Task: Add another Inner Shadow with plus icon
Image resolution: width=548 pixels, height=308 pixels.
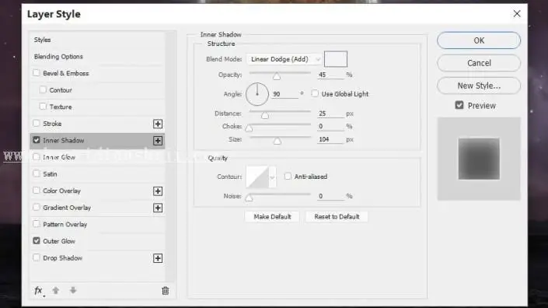Action: [x=158, y=141]
